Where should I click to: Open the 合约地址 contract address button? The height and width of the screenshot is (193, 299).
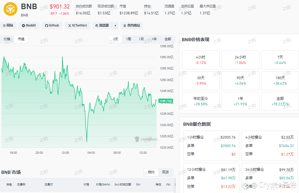click(132, 25)
